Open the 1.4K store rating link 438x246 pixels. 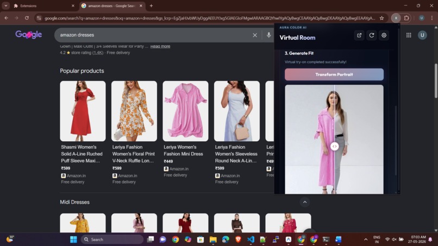(x=98, y=53)
